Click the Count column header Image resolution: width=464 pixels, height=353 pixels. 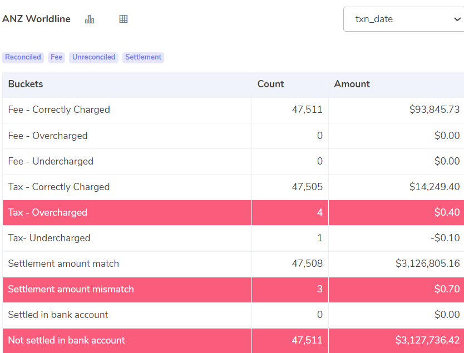(x=271, y=84)
